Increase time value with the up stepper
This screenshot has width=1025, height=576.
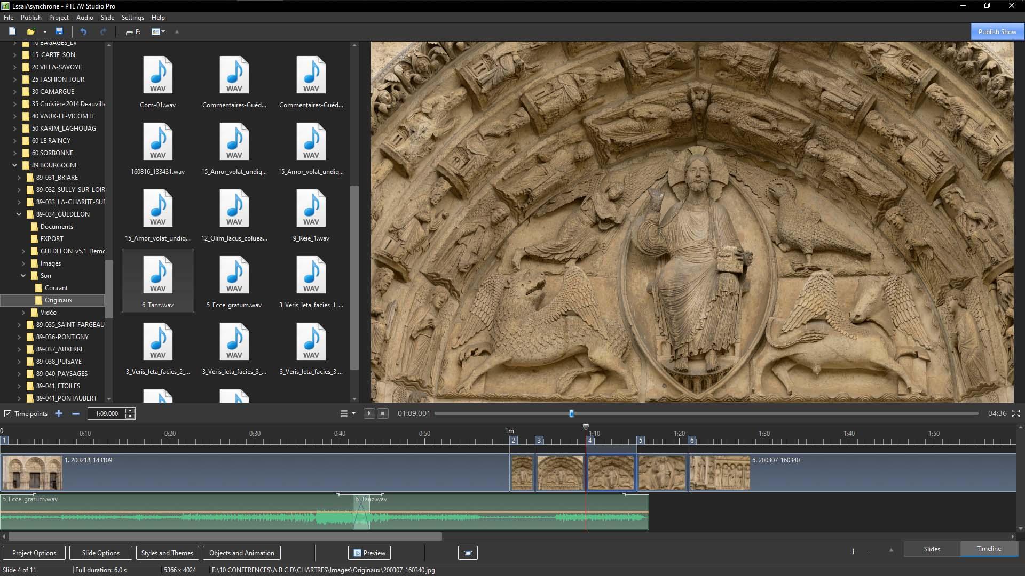pos(130,411)
